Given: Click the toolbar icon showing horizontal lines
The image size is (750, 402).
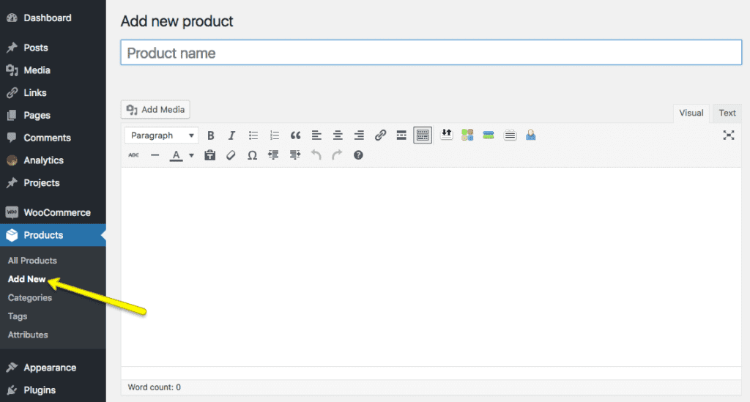Looking at the screenshot, I should pyautogui.click(x=510, y=135).
